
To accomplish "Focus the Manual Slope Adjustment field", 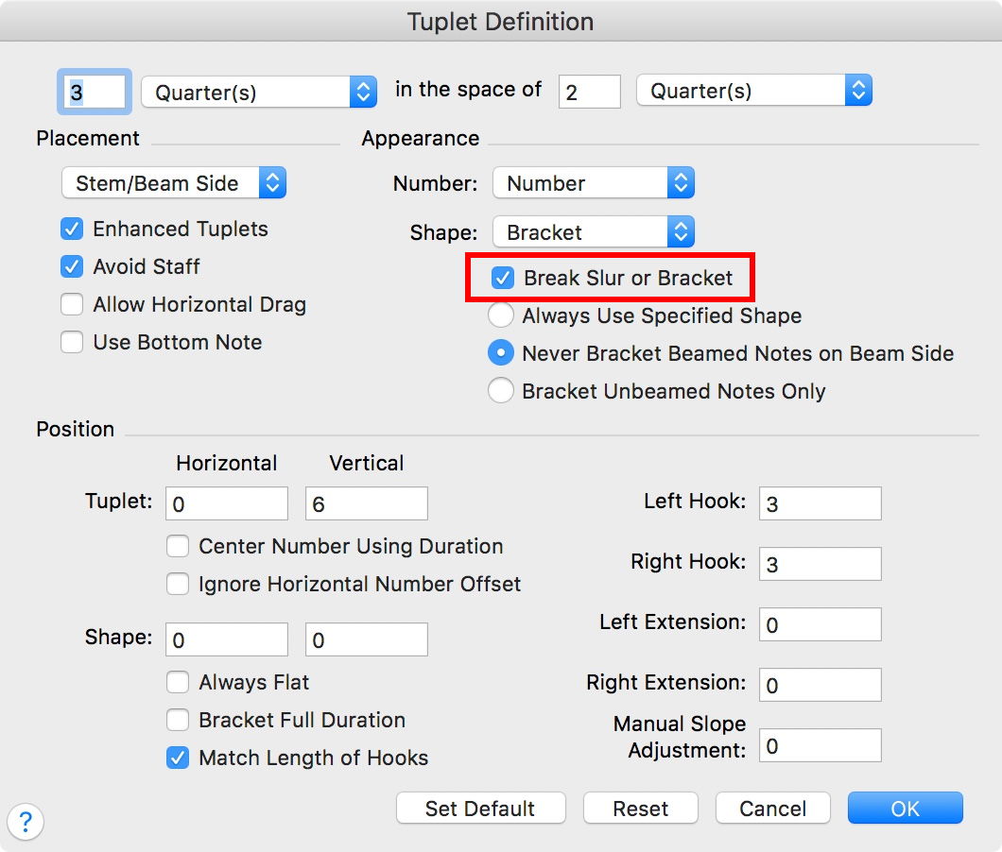I will (820, 746).
